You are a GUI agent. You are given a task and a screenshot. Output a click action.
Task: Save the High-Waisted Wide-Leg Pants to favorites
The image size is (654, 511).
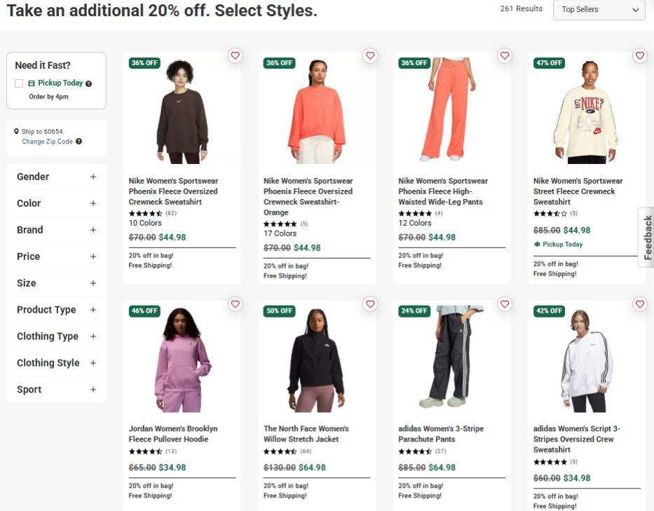[505, 55]
